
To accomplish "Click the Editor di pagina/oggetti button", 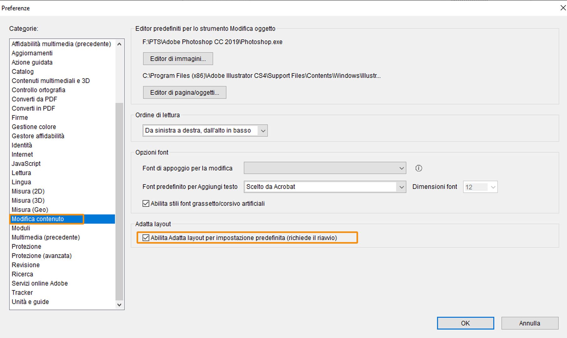I will tap(185, 92).
